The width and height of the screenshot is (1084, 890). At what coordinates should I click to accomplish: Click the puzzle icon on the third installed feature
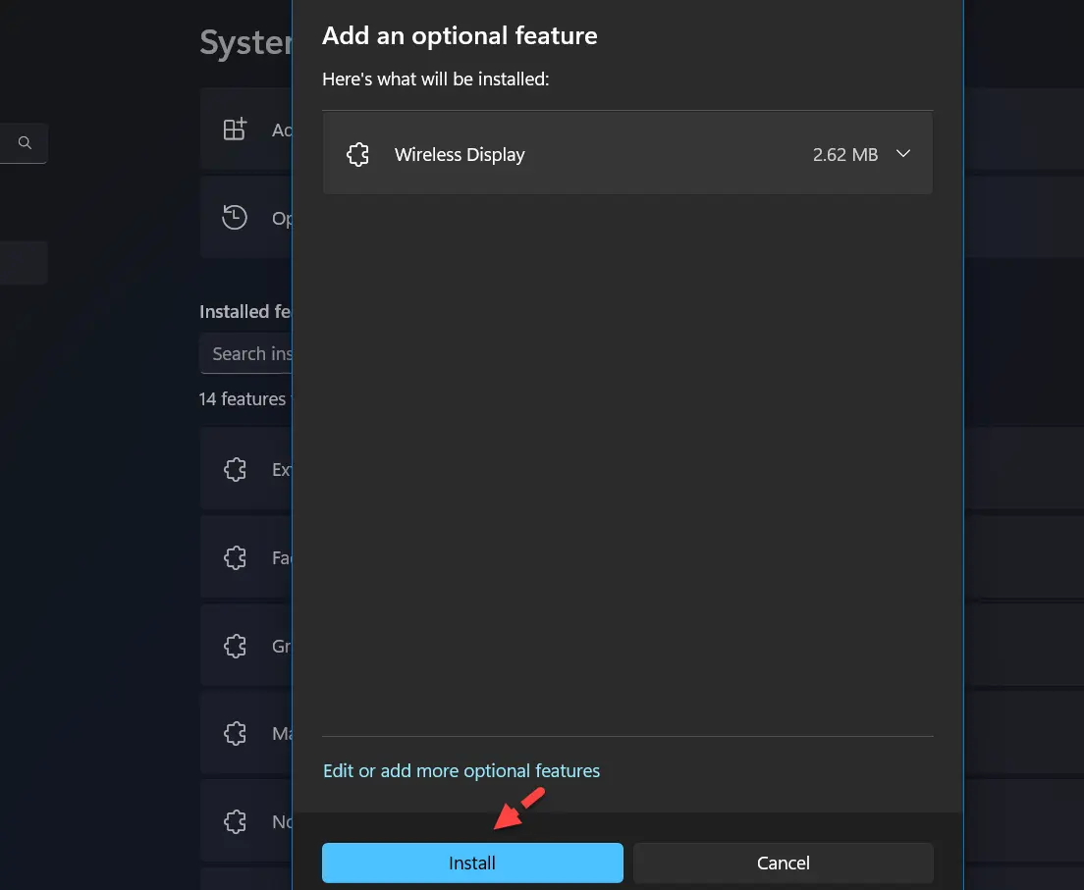[235, 646]
